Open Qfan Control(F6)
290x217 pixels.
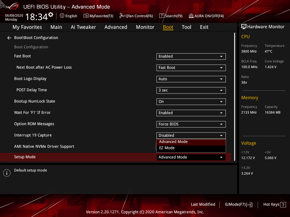click(136, 16)
